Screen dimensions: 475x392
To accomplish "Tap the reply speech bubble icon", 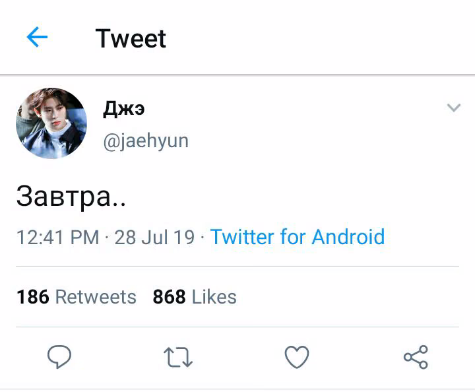I will 59,356.
